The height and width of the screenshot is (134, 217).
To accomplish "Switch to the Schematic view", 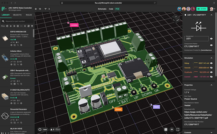I will point(102,9).
